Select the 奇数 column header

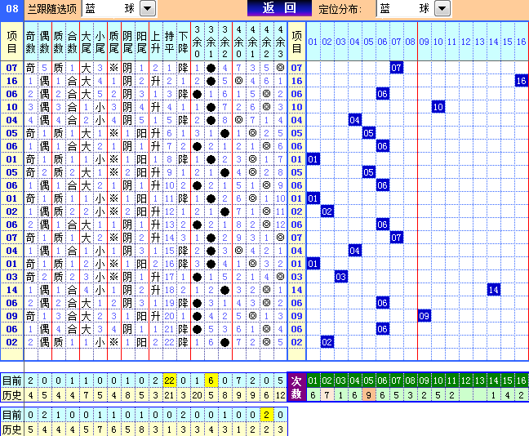tap(31, 42)
